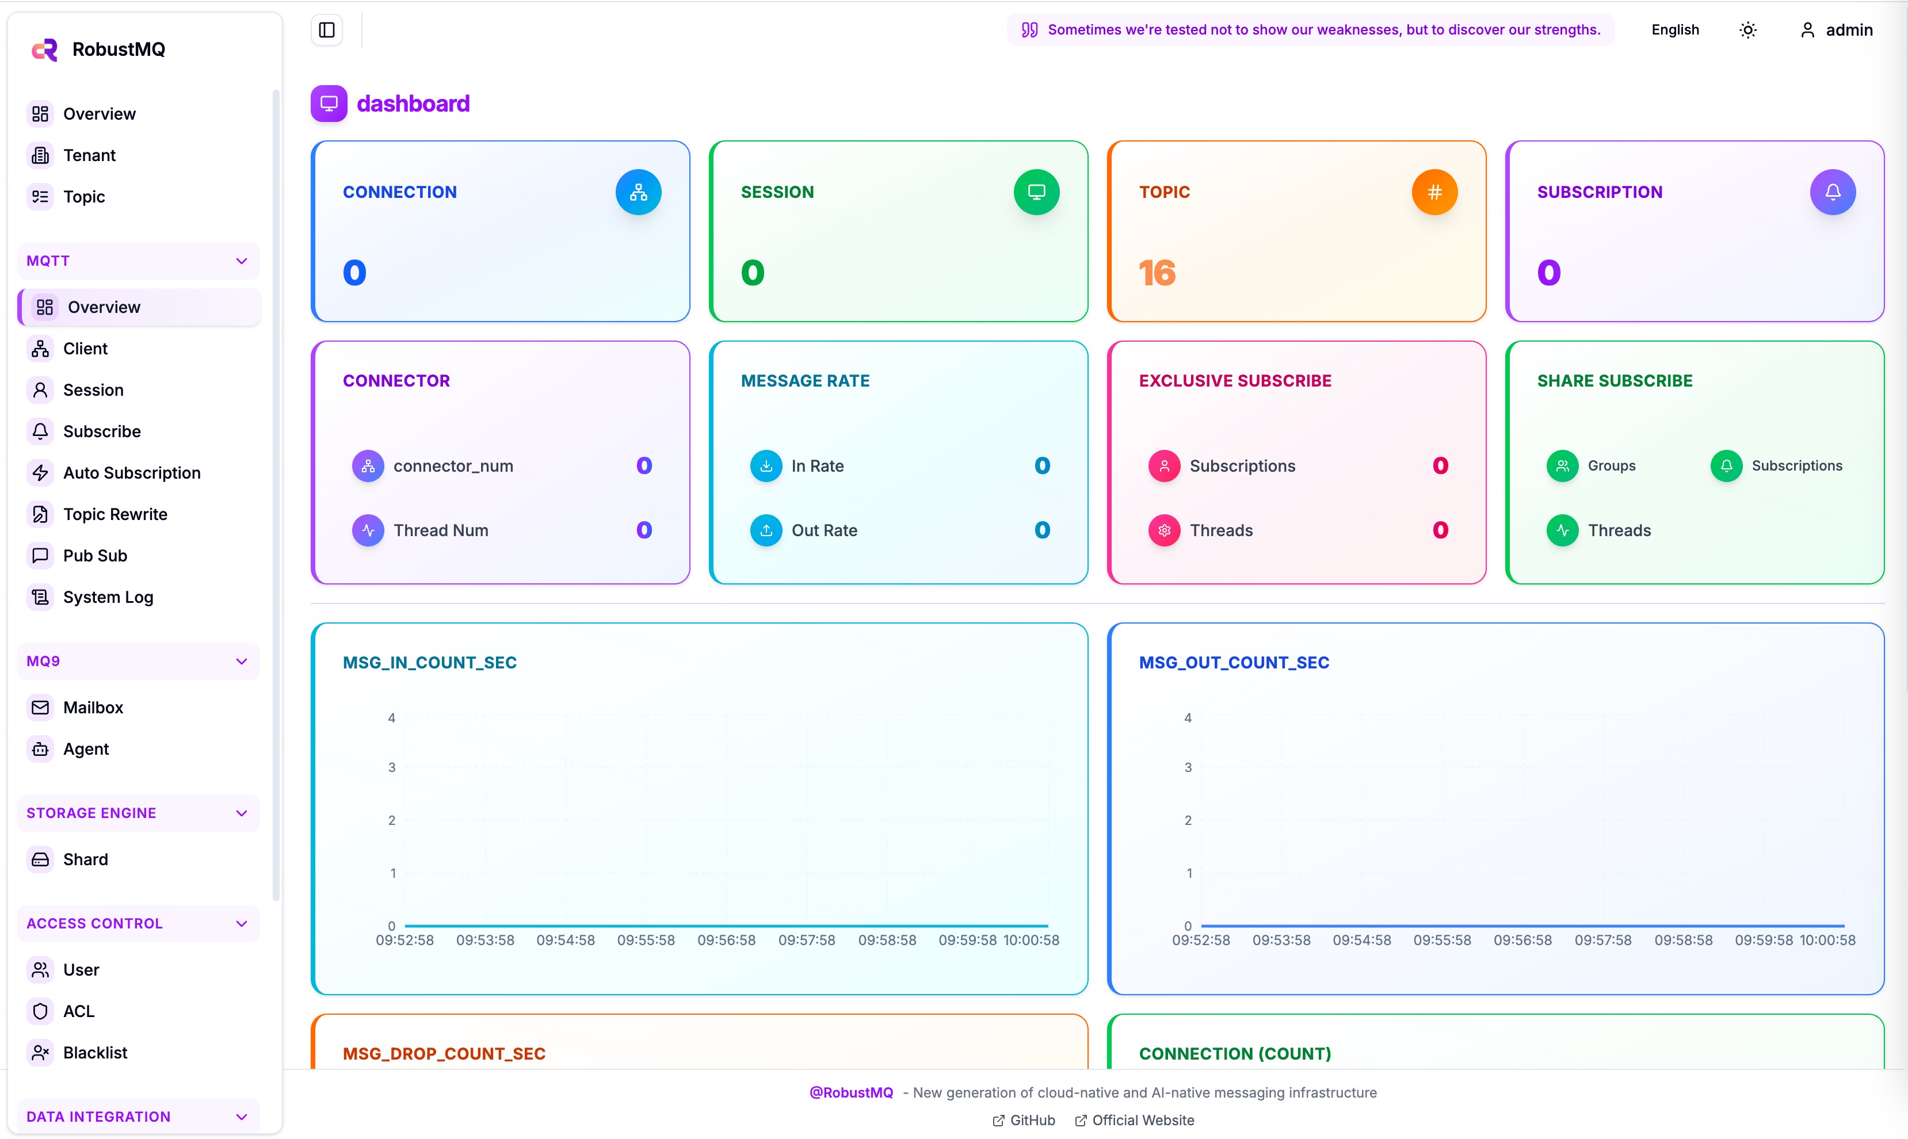
Task: Click the Pub Sub chat icon
Action: click(x=41, y=556)
